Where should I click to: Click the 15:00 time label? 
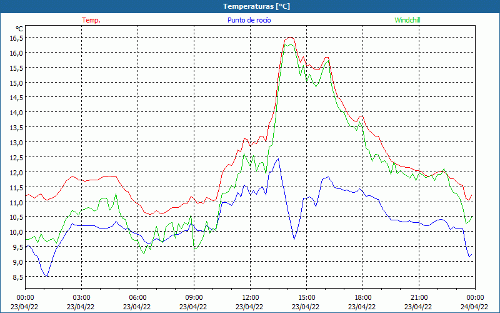pos(306,298)
